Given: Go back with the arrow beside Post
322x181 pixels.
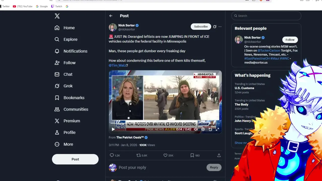Looking at the screenshot, I should pyautogui.click(x=111, y=16).
